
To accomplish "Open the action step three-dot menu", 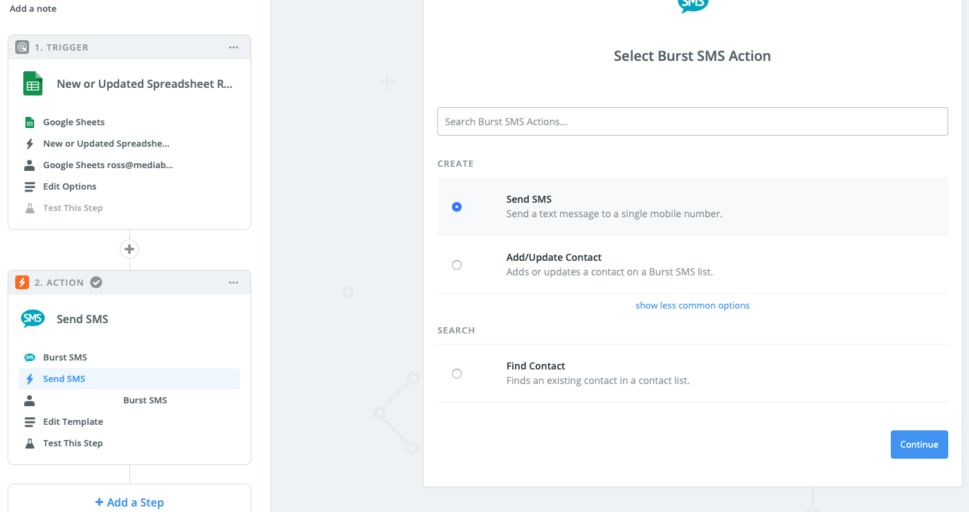I will [x=234, y=282].
